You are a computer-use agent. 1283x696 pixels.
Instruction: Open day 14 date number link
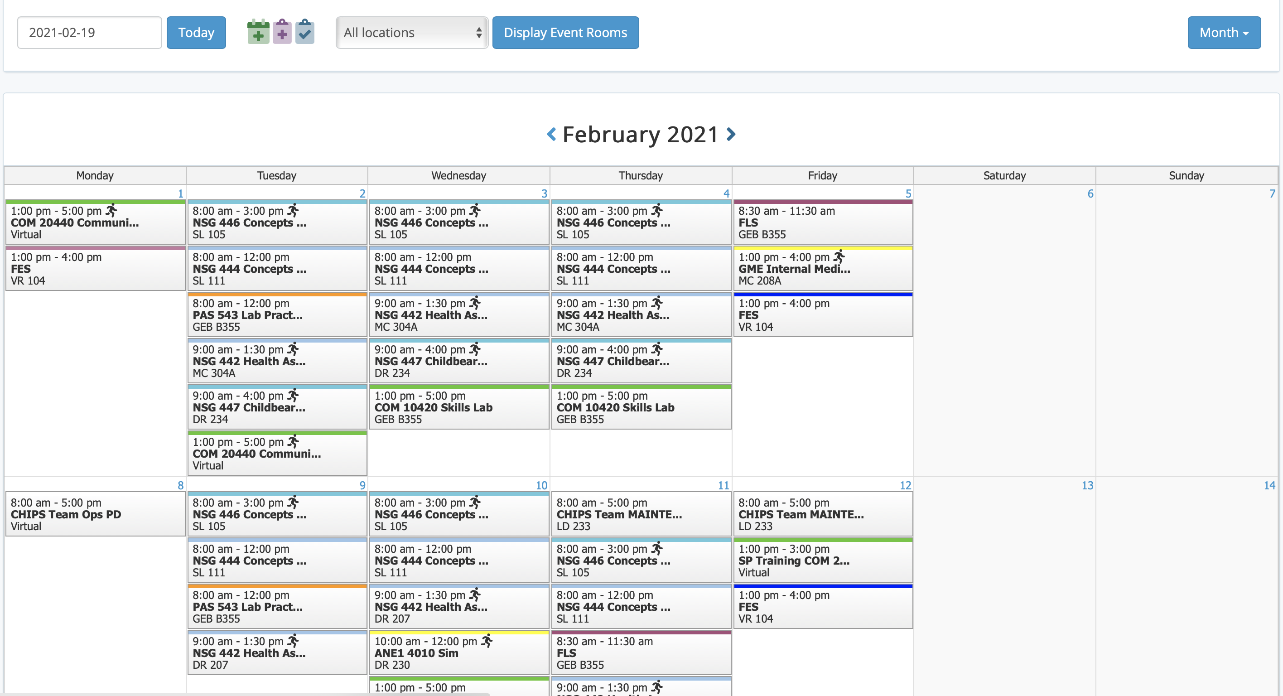tap(1269, 485)
